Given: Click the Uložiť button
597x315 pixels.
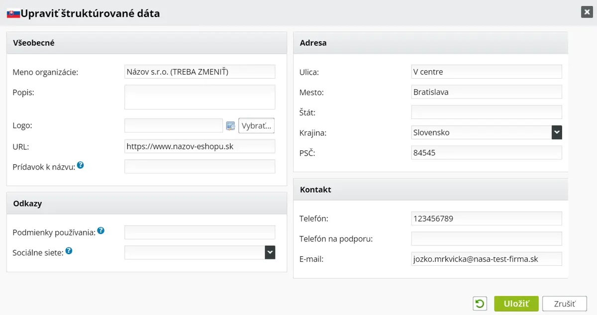Looking at the screenshot, I should point(516,304).
